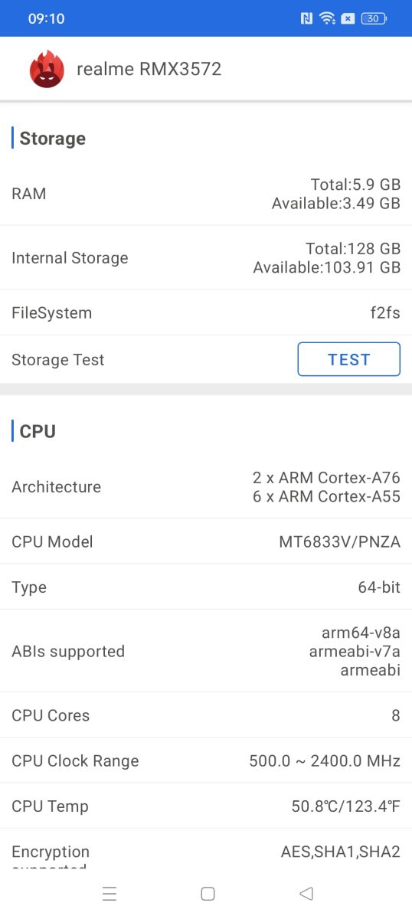Screen dimensions: 412x919
Task: Tap the realme RMX3572 device title
Action: click(149, 69)
